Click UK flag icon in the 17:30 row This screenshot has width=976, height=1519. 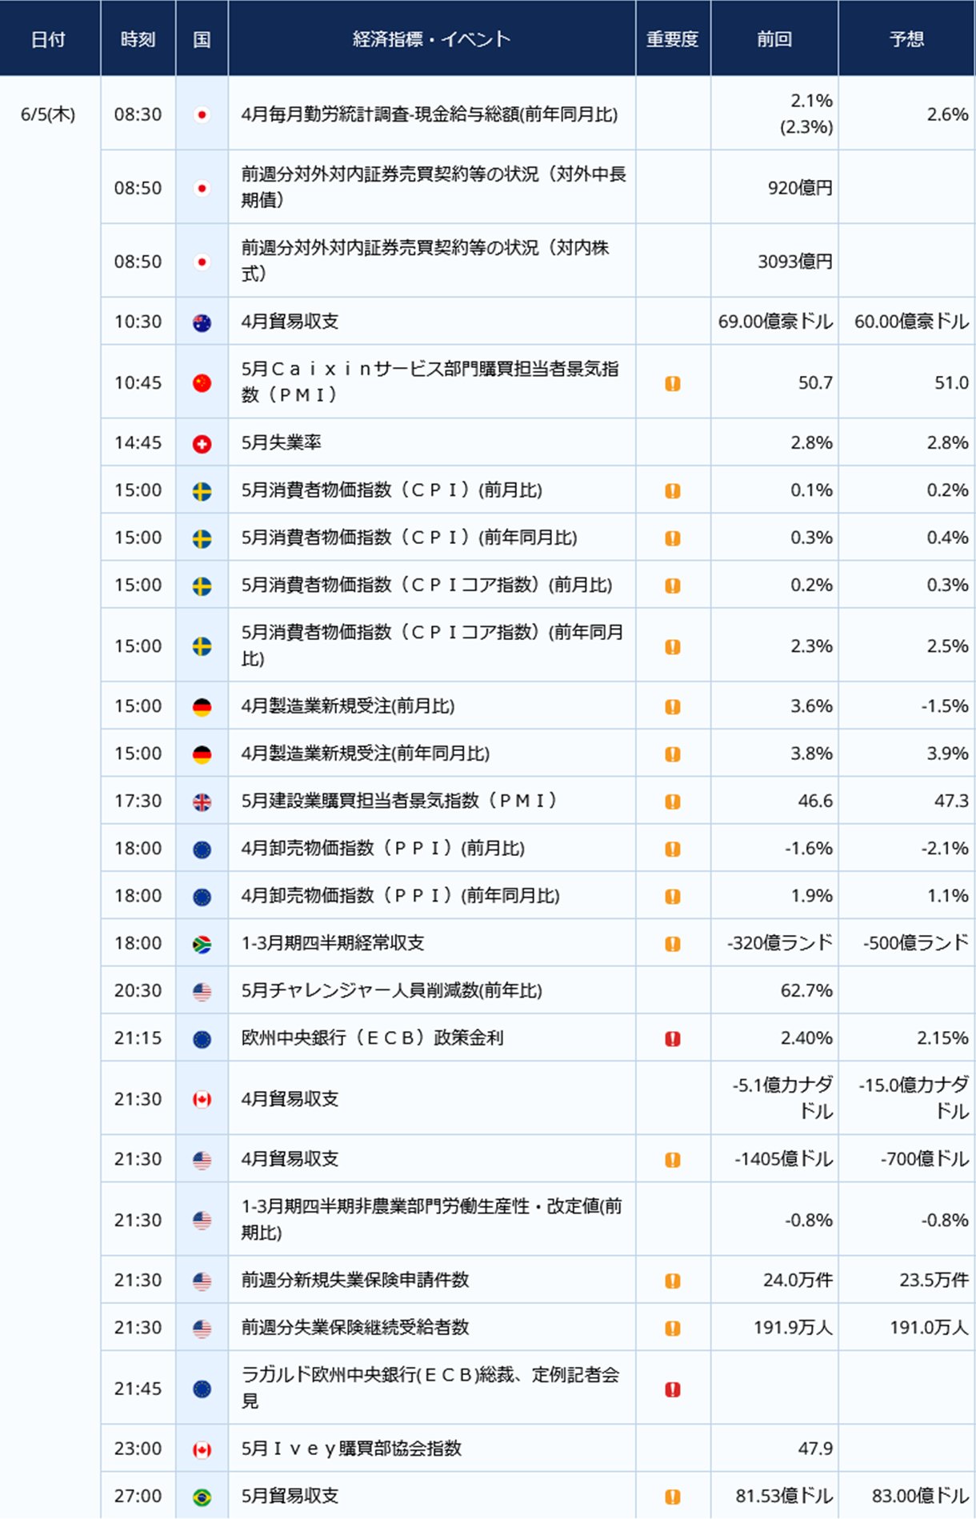coord(202,801)
